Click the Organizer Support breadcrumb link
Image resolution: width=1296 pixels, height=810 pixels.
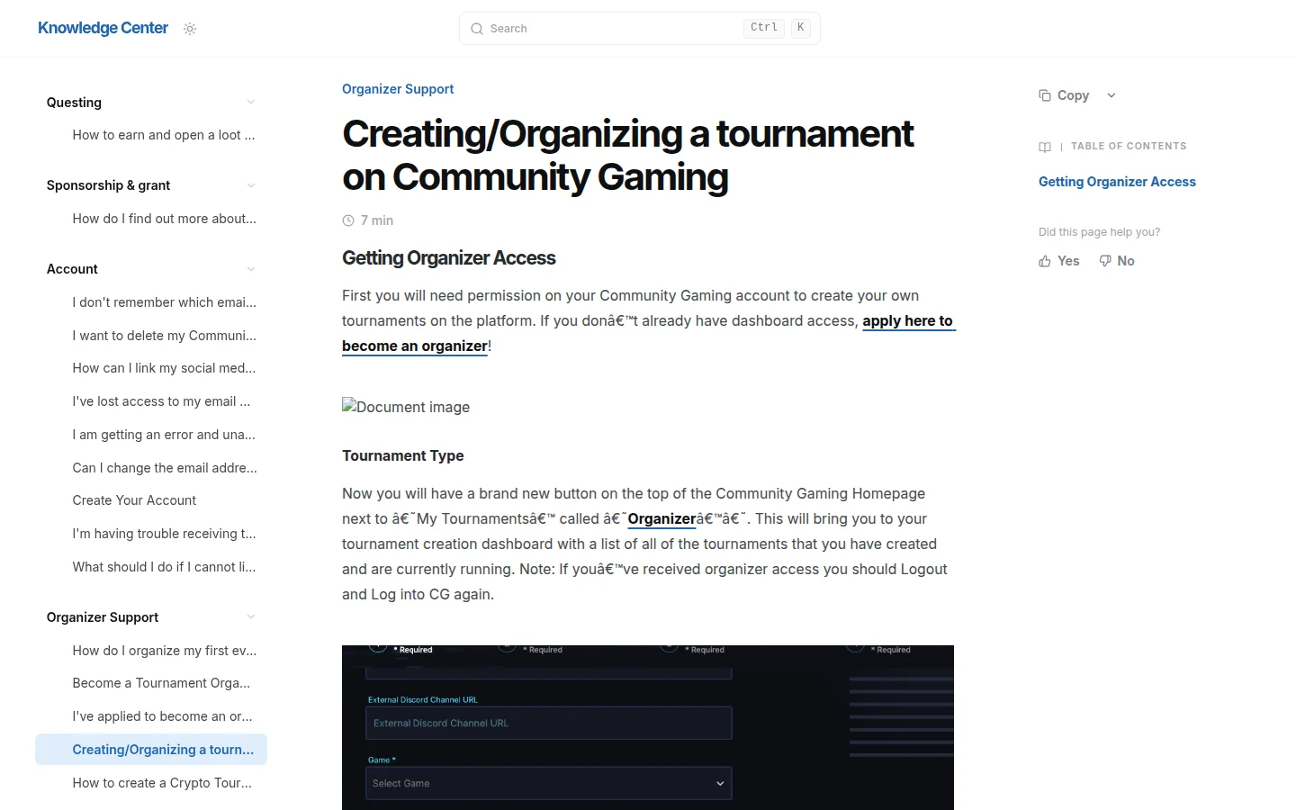398,89
